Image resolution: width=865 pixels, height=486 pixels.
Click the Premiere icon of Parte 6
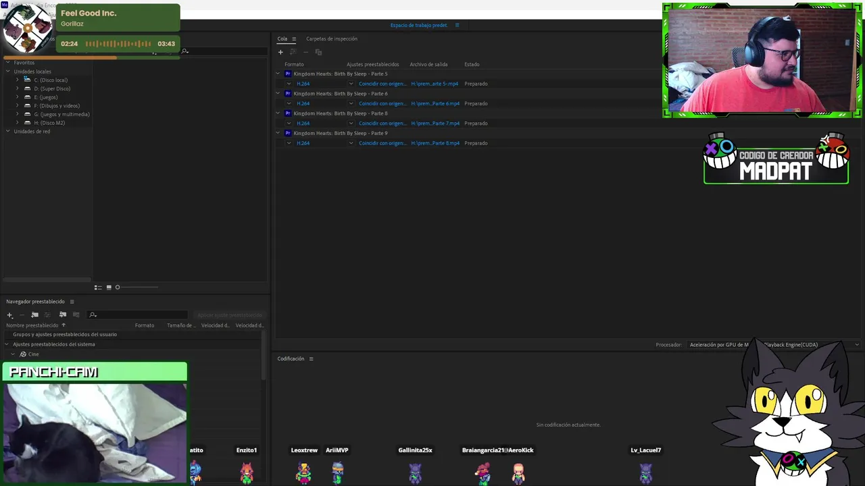[x=288, y=93]
